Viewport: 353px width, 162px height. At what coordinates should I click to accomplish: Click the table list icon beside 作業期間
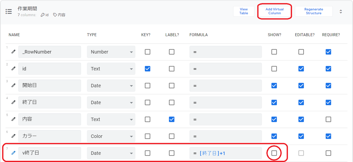pos(9,11)
